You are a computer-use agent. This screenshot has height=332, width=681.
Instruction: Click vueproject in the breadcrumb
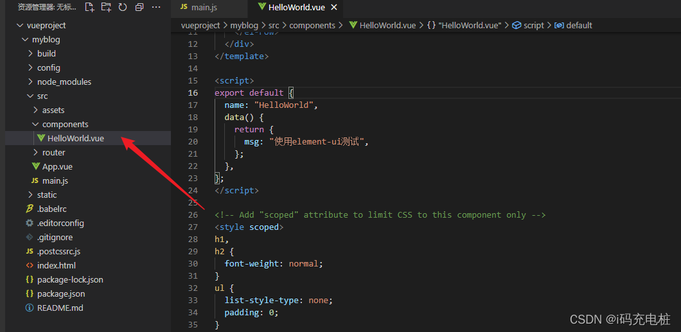click(200, 25)
